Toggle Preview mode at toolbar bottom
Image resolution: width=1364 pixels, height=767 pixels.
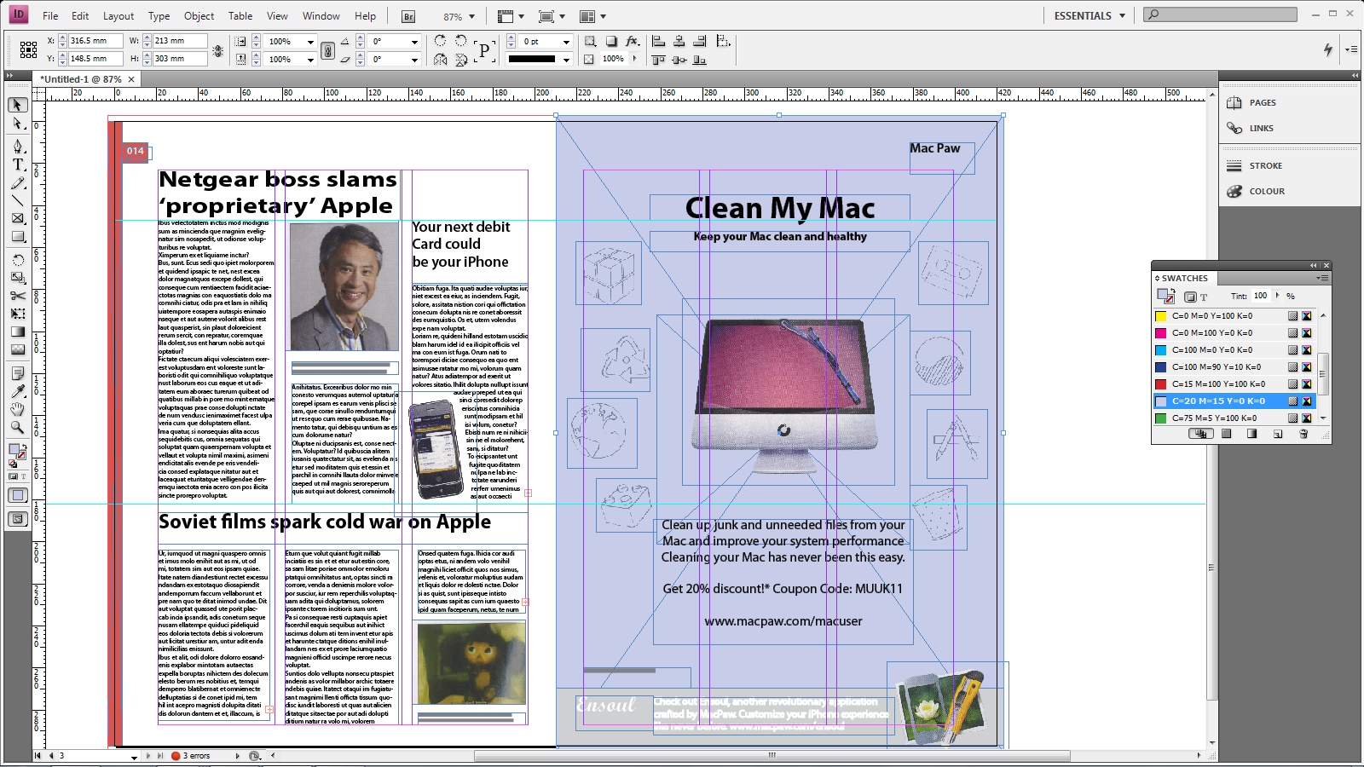(18, 494)
